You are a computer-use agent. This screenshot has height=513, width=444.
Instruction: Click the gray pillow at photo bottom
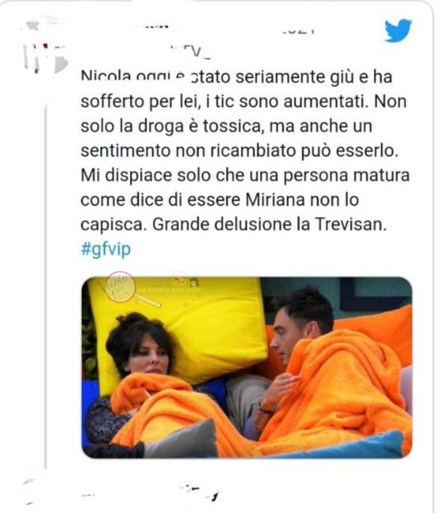[x=181, y=441]
